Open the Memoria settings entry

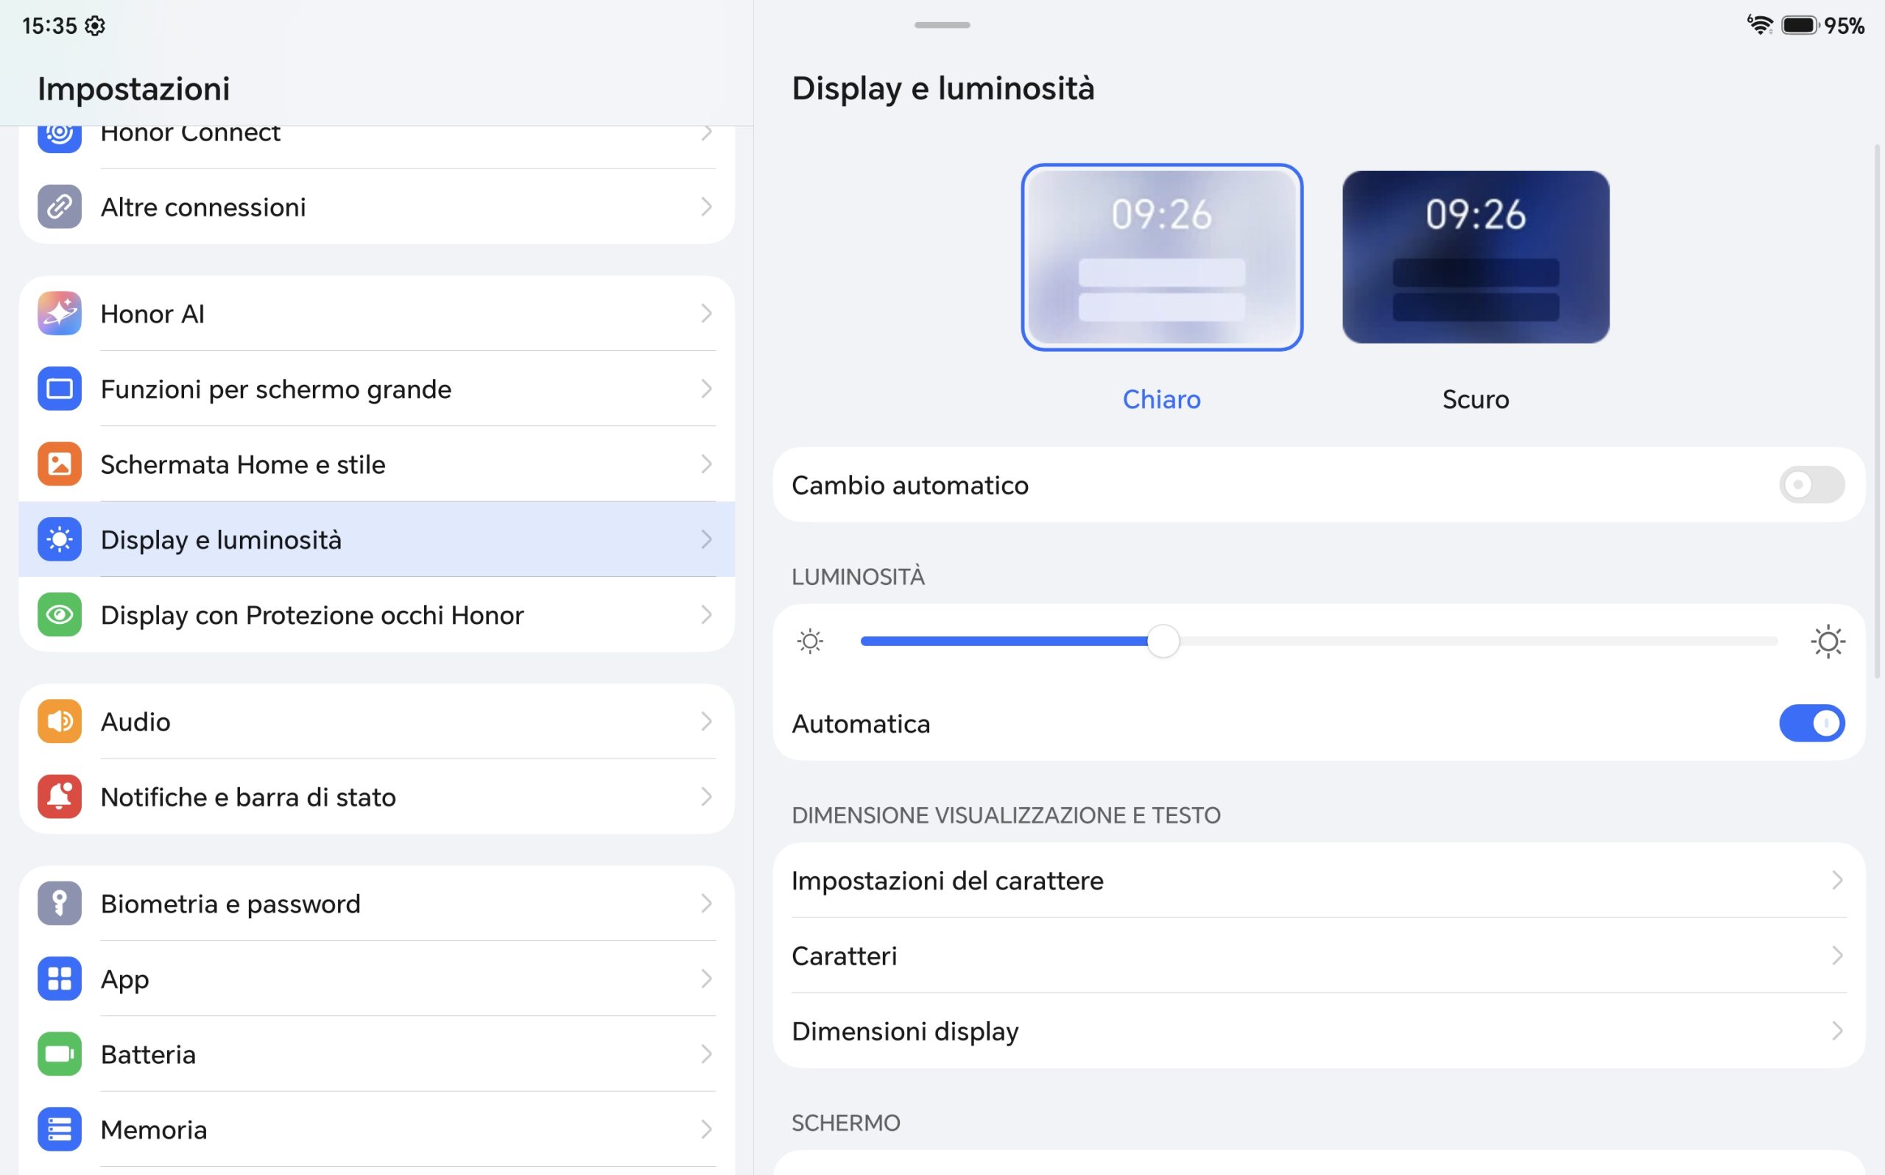(376, 1129)
